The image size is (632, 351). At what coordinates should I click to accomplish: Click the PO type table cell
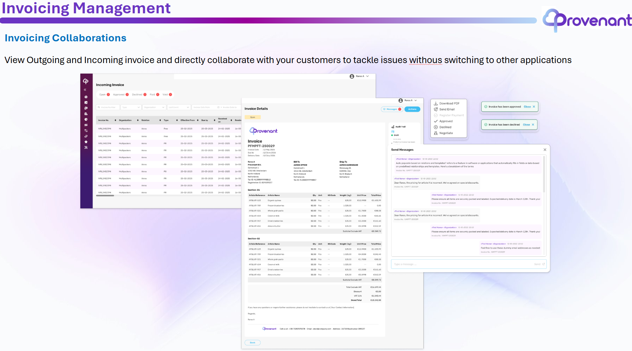165,172
